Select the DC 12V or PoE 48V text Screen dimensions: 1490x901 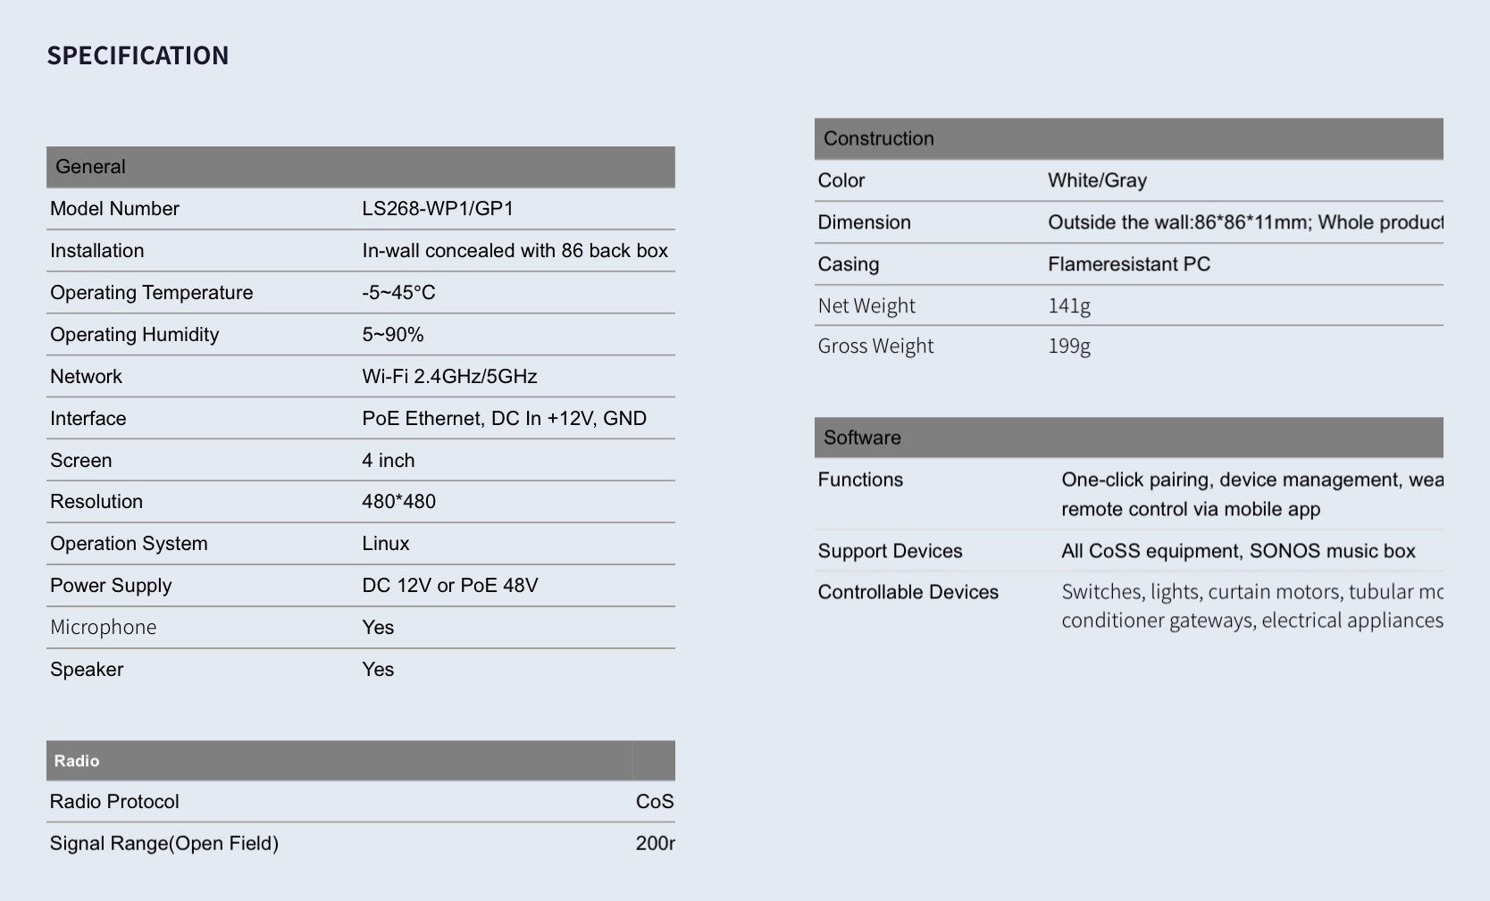coord(449,586)
